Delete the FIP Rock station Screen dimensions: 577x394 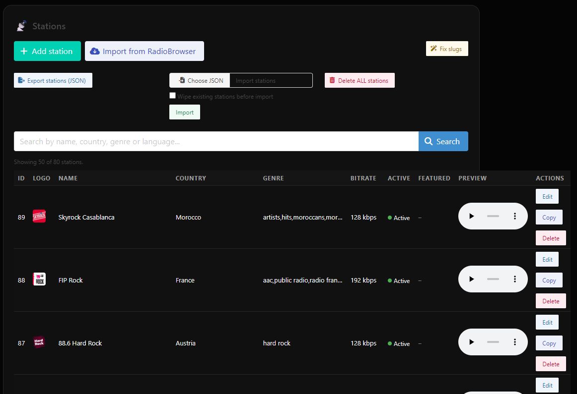(551, 301)
